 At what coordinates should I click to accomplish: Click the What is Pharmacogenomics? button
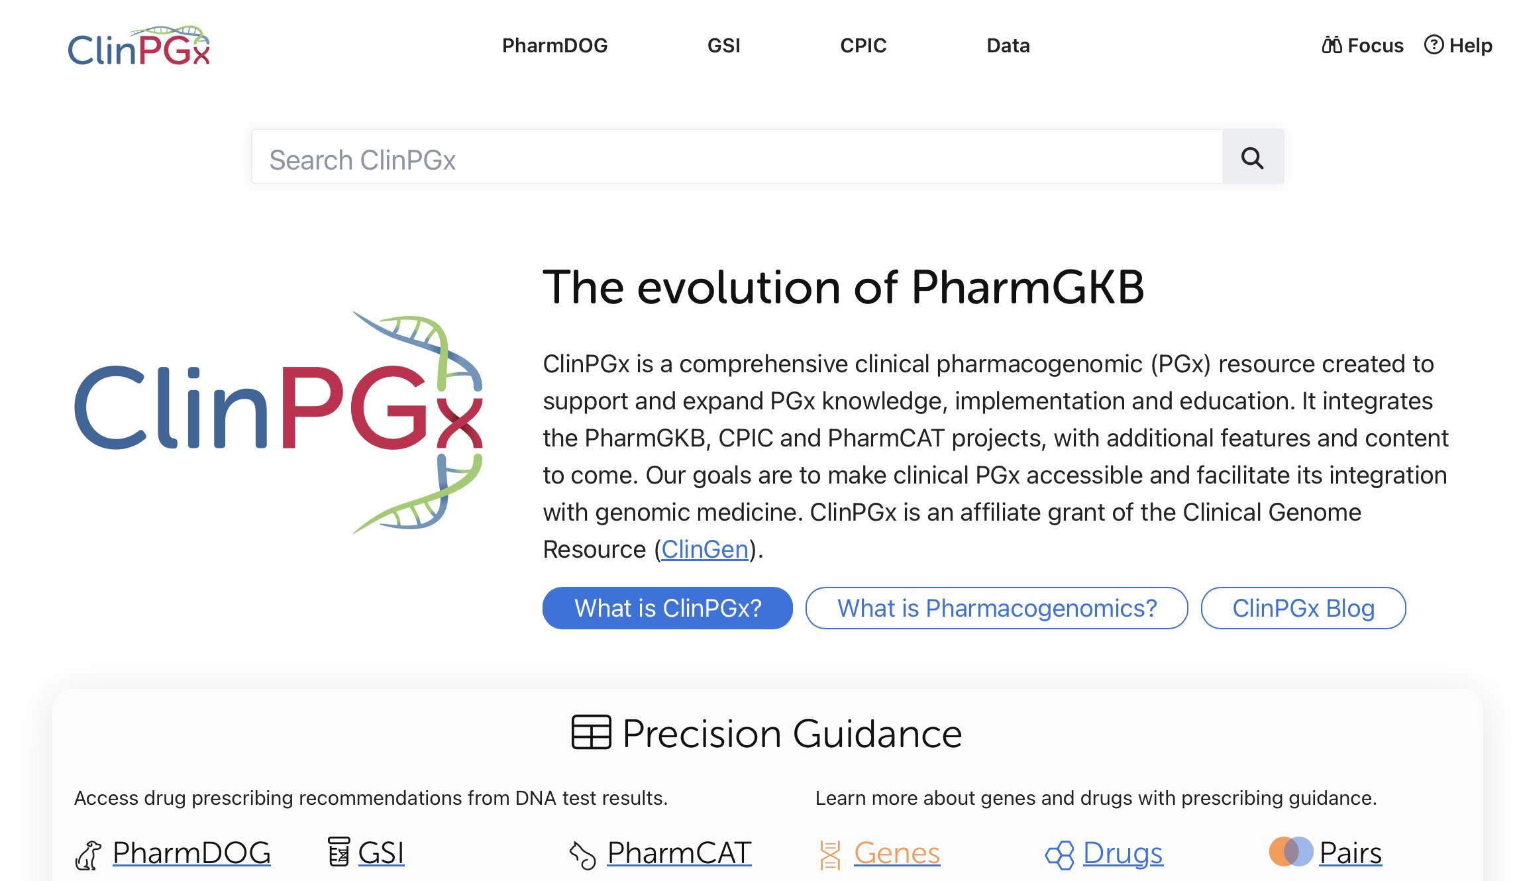point(996,607)
